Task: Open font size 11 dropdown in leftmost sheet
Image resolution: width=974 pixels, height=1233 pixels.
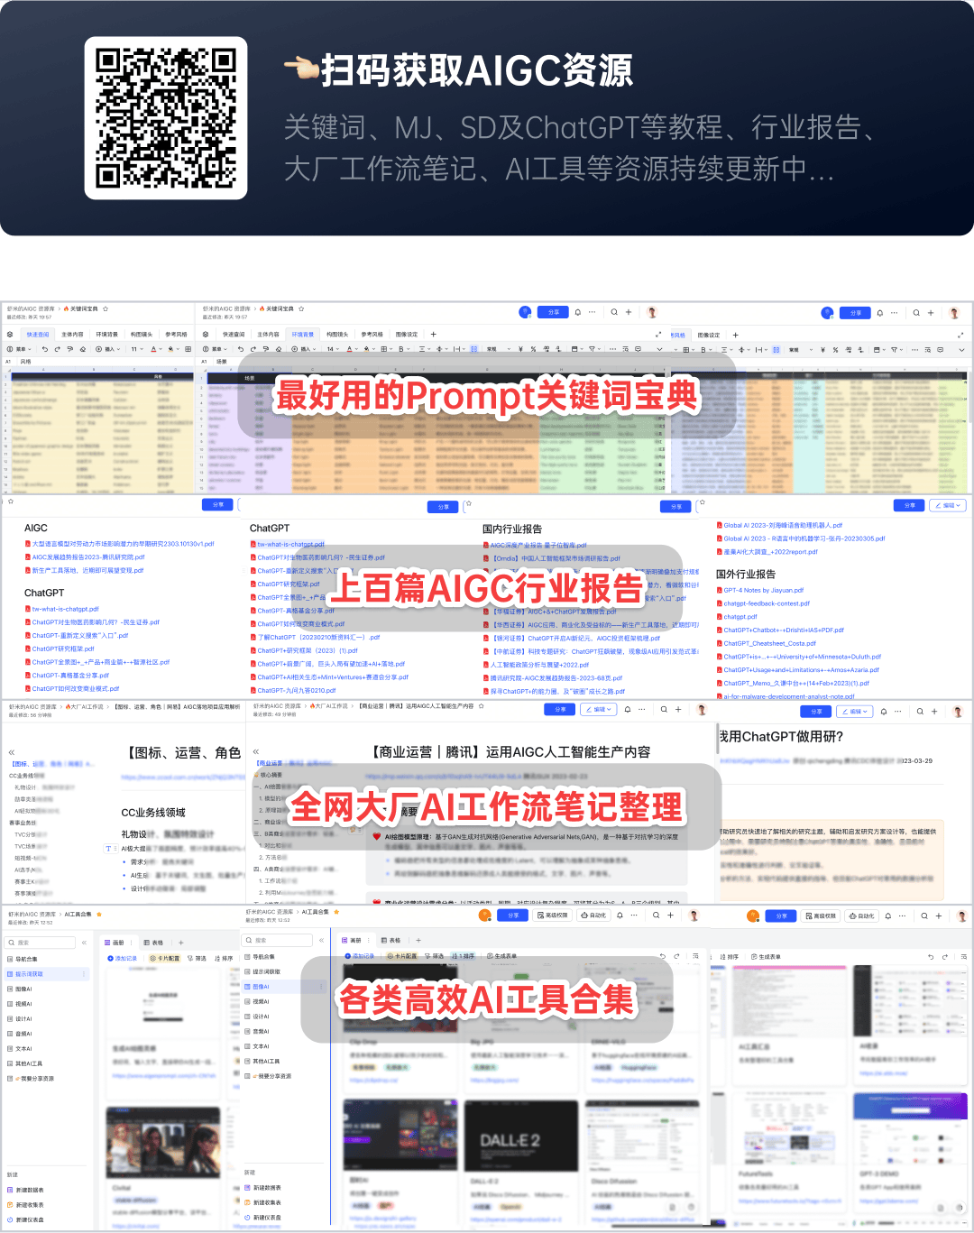Action: 136,349
